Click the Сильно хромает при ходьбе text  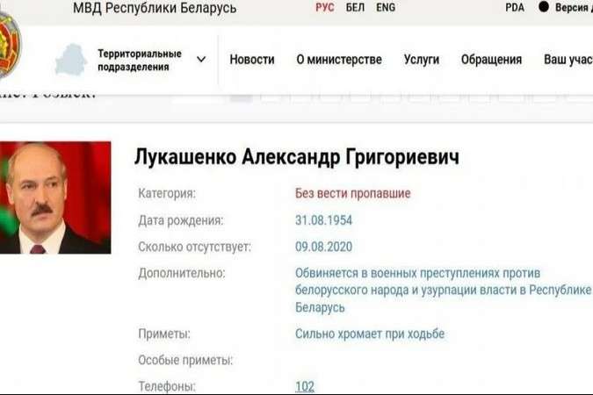370,334
